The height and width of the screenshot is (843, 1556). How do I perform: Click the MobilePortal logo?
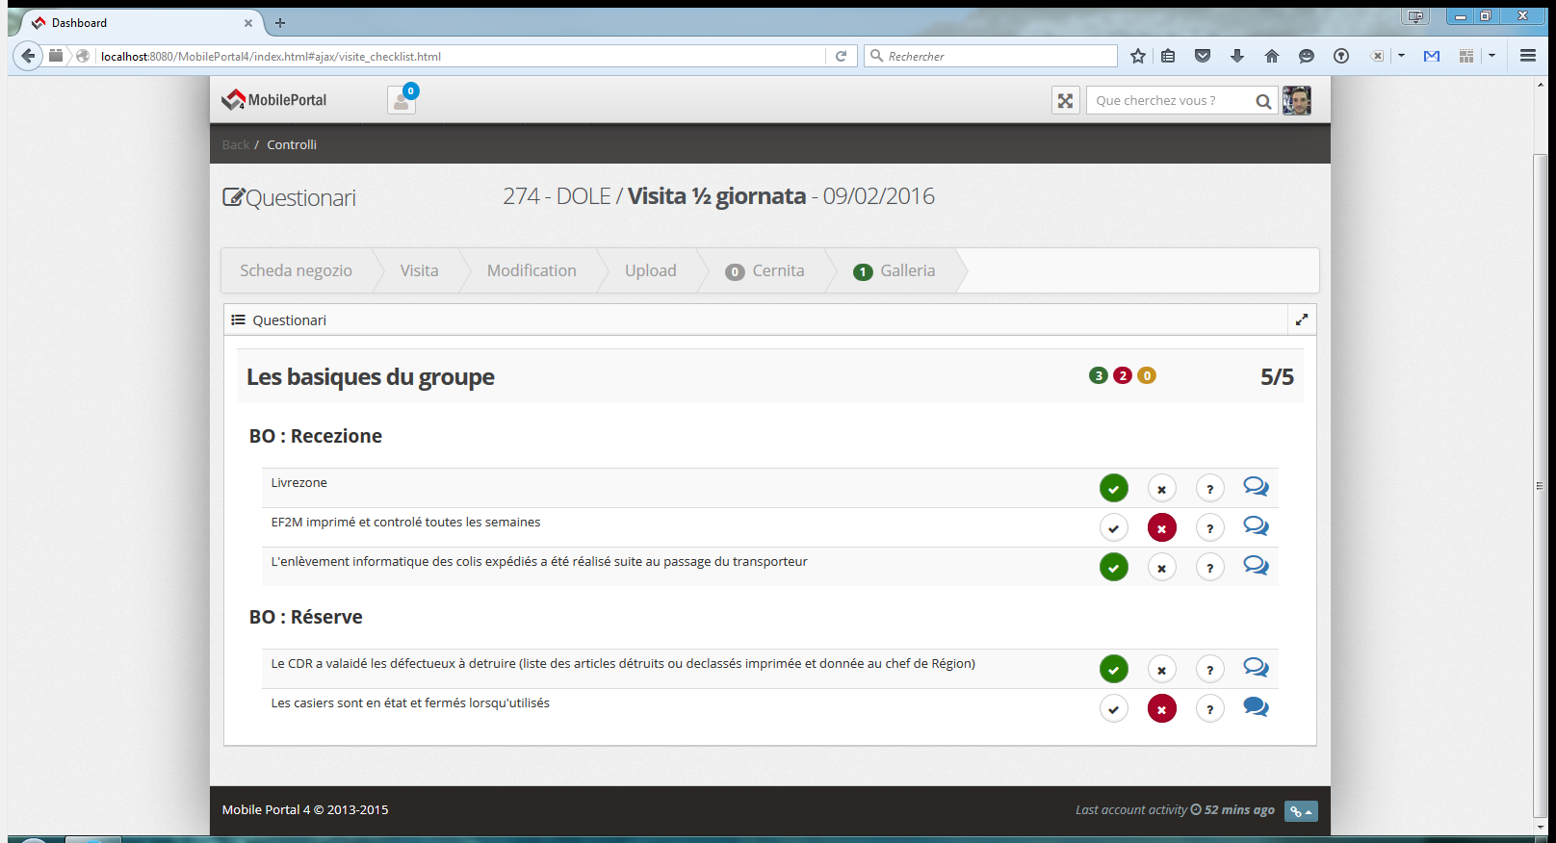pos(274,100)
